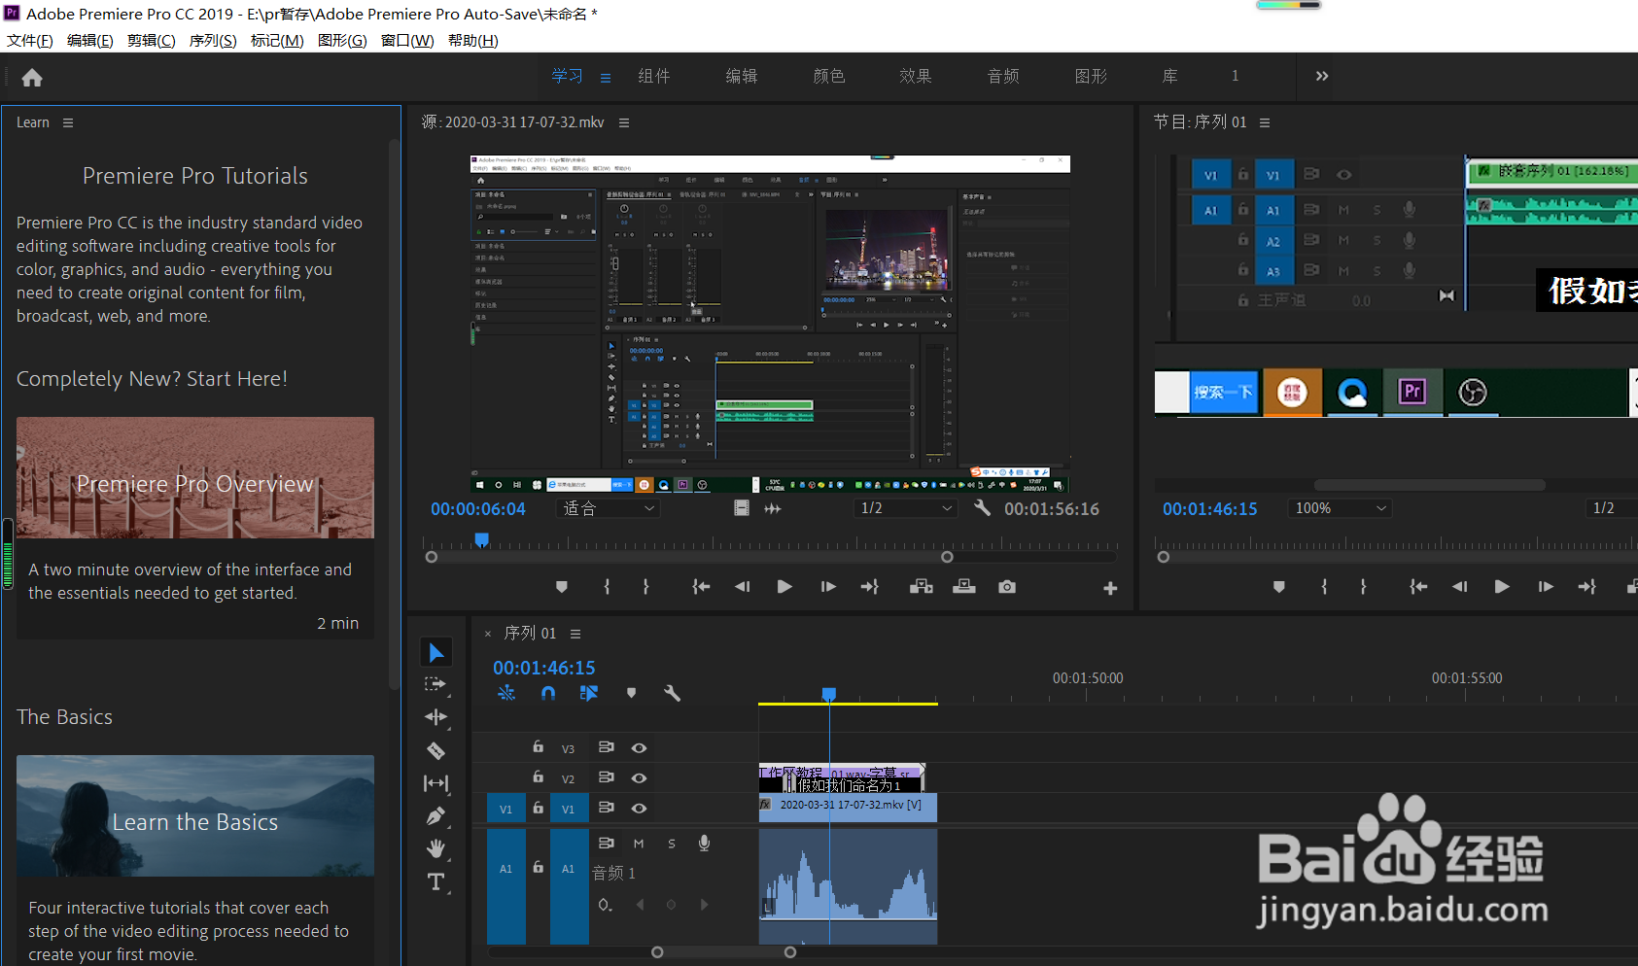Switch to 音频 workspace tab
The width and height of the screenshot is (1638, 966).
pyautogui.click(x=1003, y=76)
